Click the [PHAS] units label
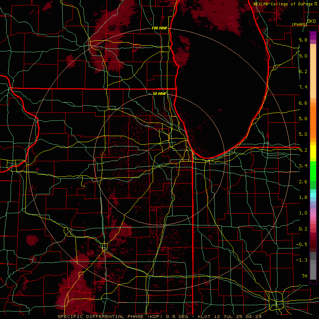This screenshot has width=319, height=319. pyautogui.click(x=300, y=24)
